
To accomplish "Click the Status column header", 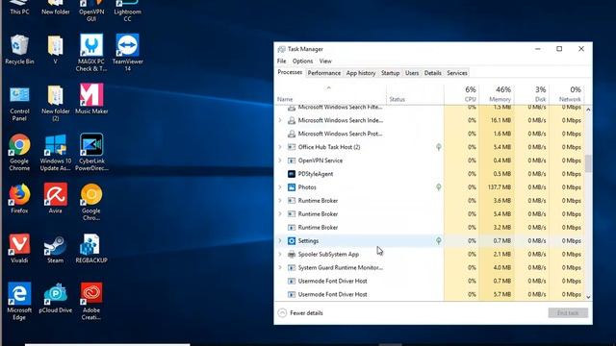I will pyautogui.click(x=415, y=94).
